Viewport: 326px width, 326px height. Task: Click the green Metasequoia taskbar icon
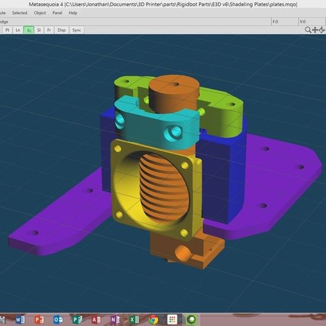[191, 320]
